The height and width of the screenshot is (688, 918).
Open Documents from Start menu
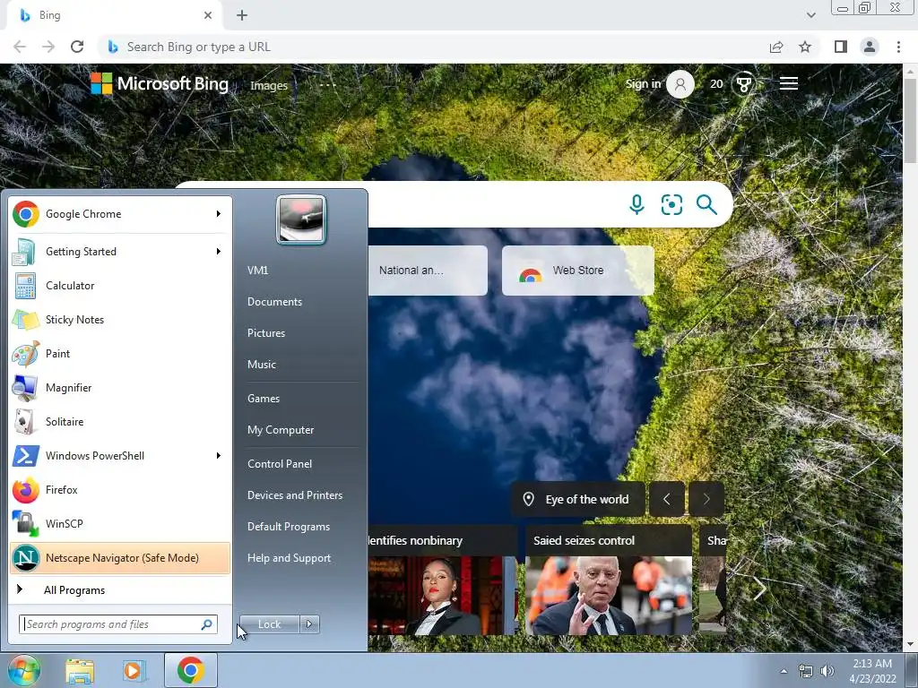[274, 302]
